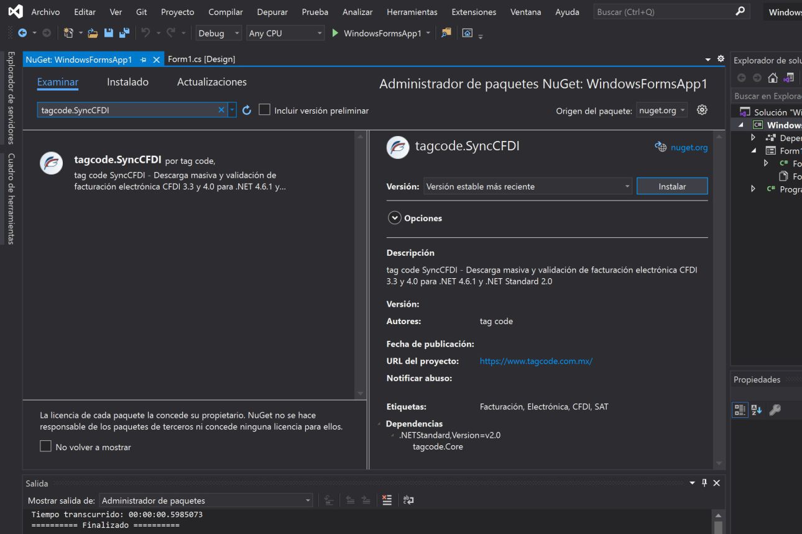The width and height of the screenshot is (802, 534).
Task: Click the document window settings gear
Action: 721,58
